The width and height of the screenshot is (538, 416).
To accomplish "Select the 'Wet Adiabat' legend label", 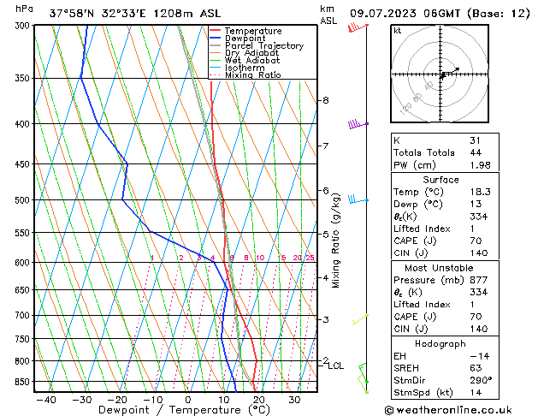I will point(252,61).
